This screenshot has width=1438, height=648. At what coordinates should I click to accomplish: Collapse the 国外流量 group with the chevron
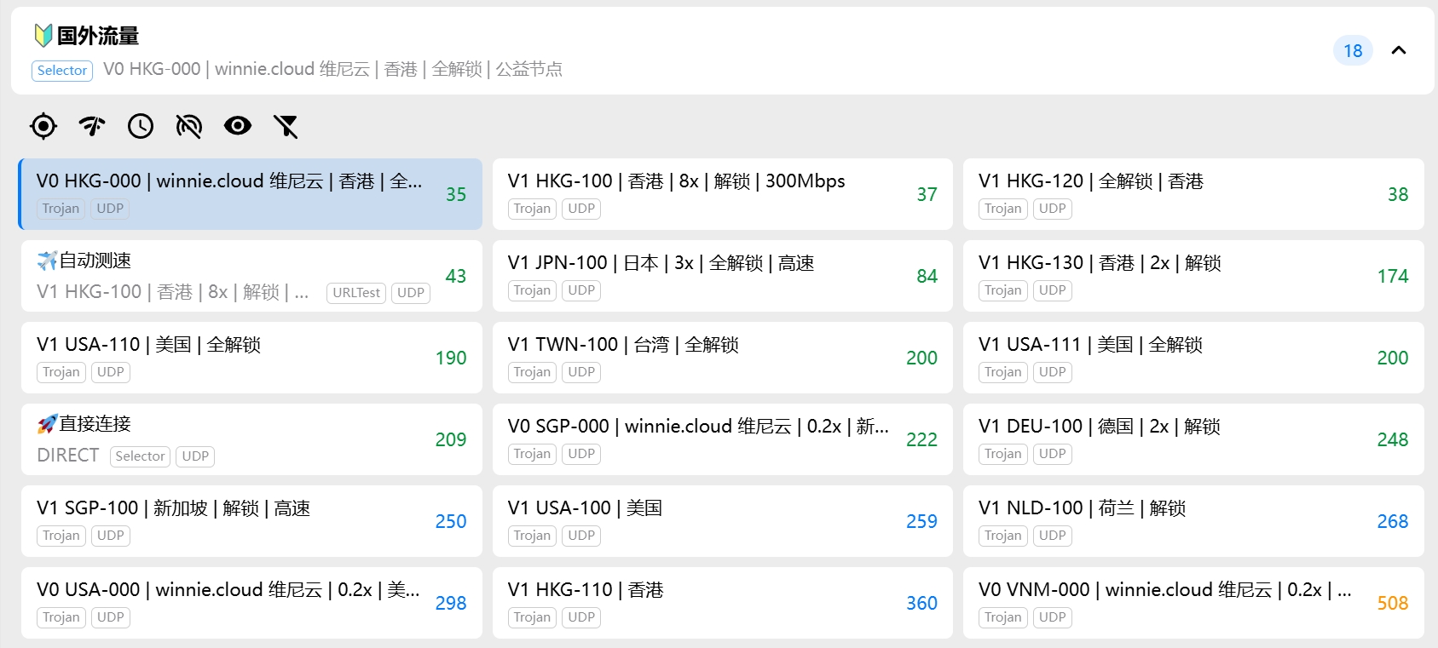[1399, 50]
